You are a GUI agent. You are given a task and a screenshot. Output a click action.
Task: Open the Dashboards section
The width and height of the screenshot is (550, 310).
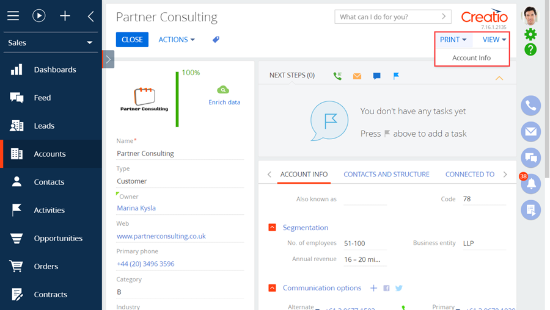point(51,70)
